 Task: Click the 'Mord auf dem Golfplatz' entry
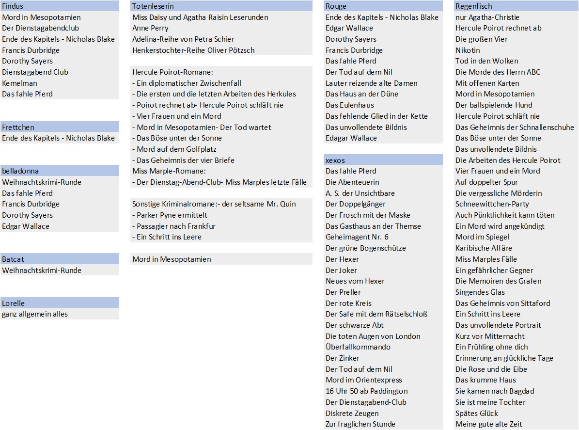(176, 149)
